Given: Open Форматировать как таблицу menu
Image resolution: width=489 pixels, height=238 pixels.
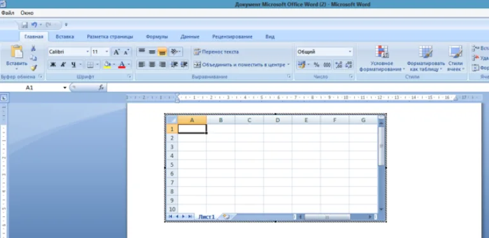Looking at the screenshot, I should (426, 59).
